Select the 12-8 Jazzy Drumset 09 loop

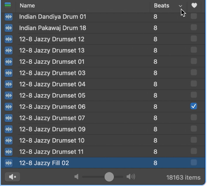[x=52, y=129]
